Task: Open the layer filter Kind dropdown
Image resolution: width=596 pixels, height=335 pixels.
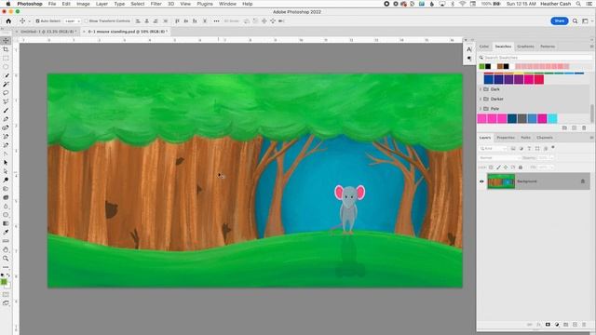Action: pos(493,149)
